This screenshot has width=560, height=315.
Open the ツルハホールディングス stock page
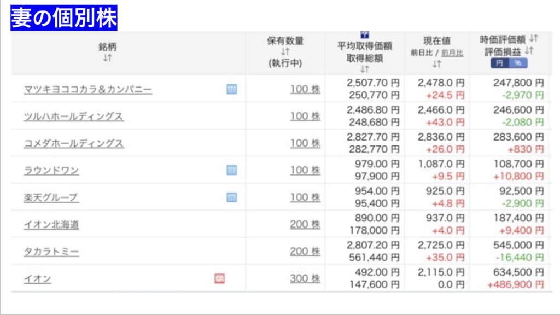point(73,116)
